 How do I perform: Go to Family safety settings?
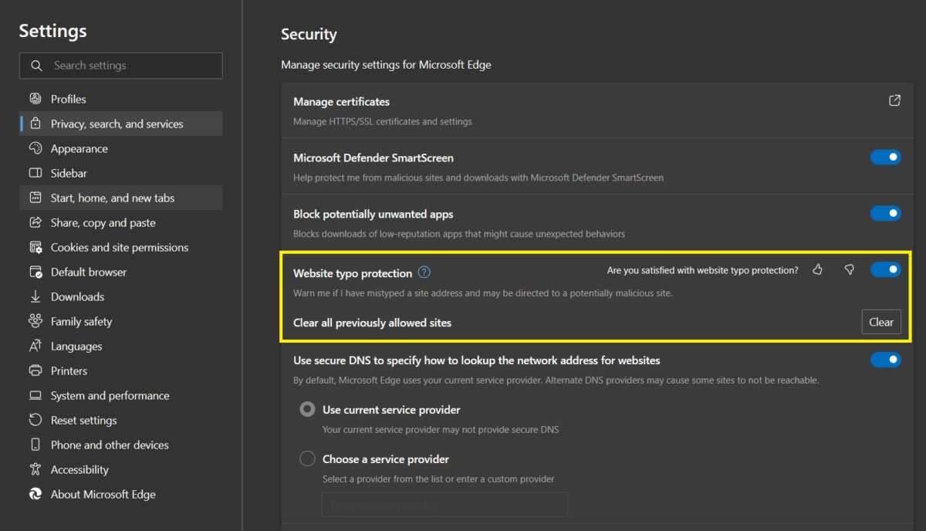click(x=120, y=321)
